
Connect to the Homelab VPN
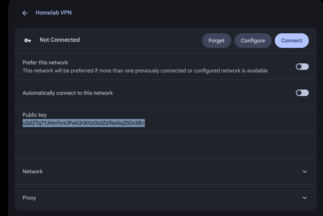point(291,40)
